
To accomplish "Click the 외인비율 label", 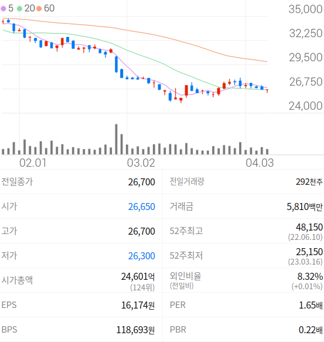I will 185,276.
